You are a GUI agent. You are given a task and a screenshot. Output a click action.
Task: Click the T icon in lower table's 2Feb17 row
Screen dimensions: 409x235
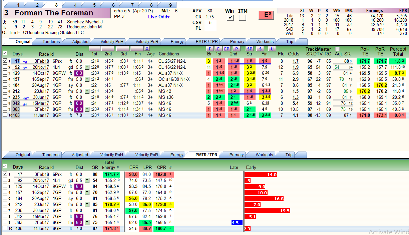87,223
